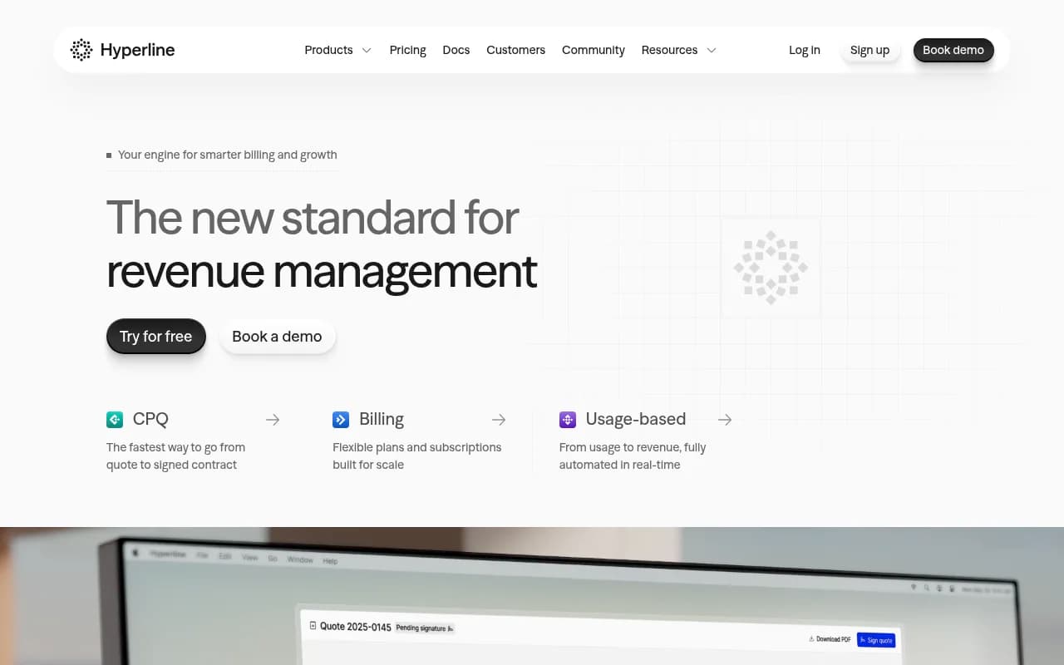The image size is (1064, 665).
Task: Click the 'revenue management' headline
Action: (x=322, y=272)
